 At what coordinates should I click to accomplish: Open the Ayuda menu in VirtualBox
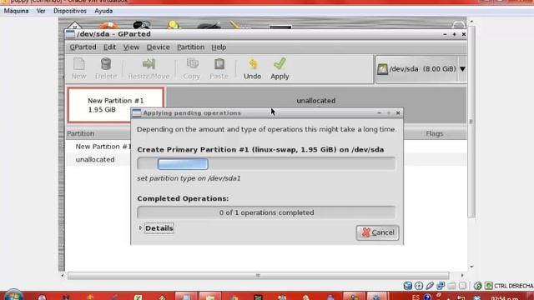103,11
